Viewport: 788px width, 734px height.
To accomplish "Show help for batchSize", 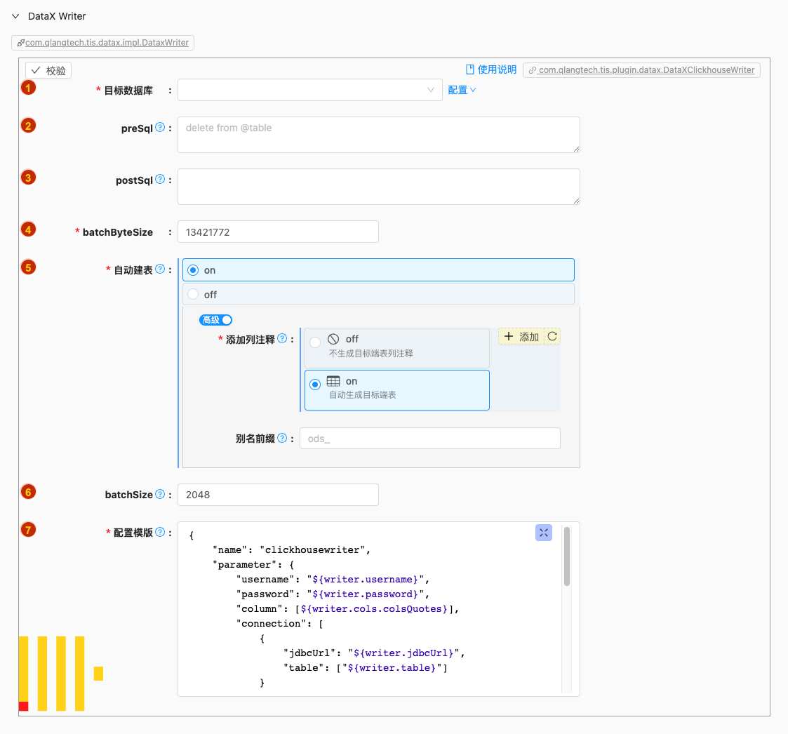I will tap(160, 494).
